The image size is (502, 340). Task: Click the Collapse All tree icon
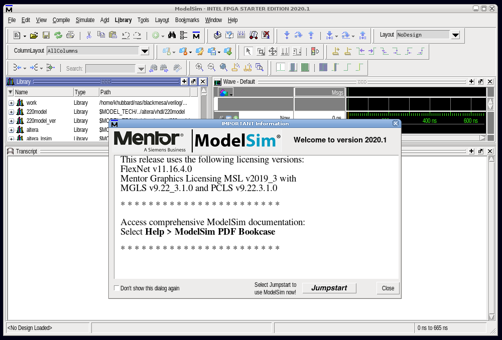184,35
